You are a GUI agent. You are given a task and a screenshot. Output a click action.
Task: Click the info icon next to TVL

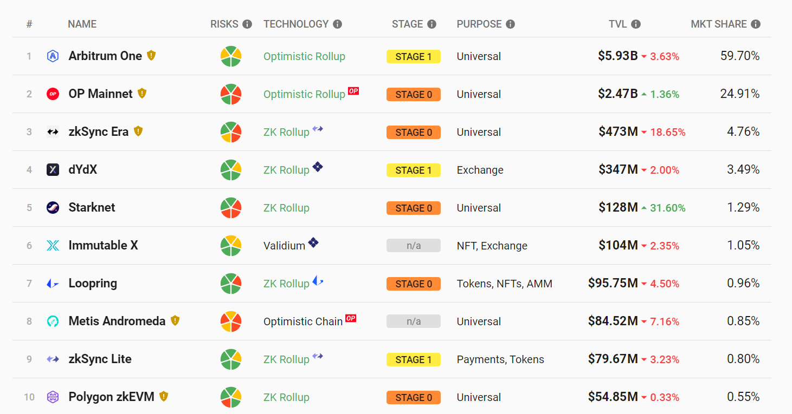click(x=636, y=24)
